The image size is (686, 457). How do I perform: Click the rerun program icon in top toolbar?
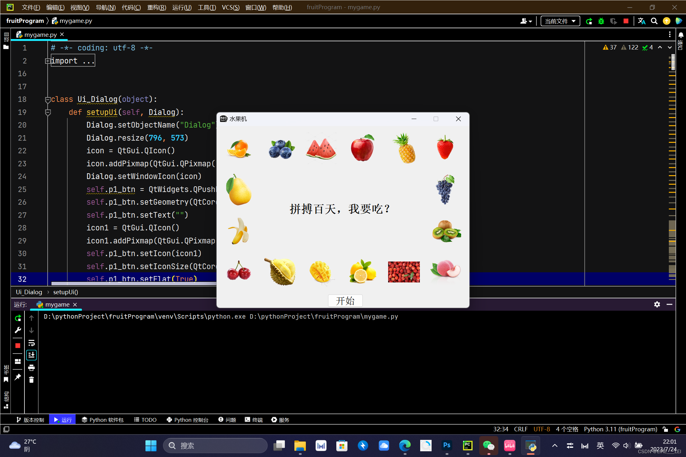tap(589, 21)
